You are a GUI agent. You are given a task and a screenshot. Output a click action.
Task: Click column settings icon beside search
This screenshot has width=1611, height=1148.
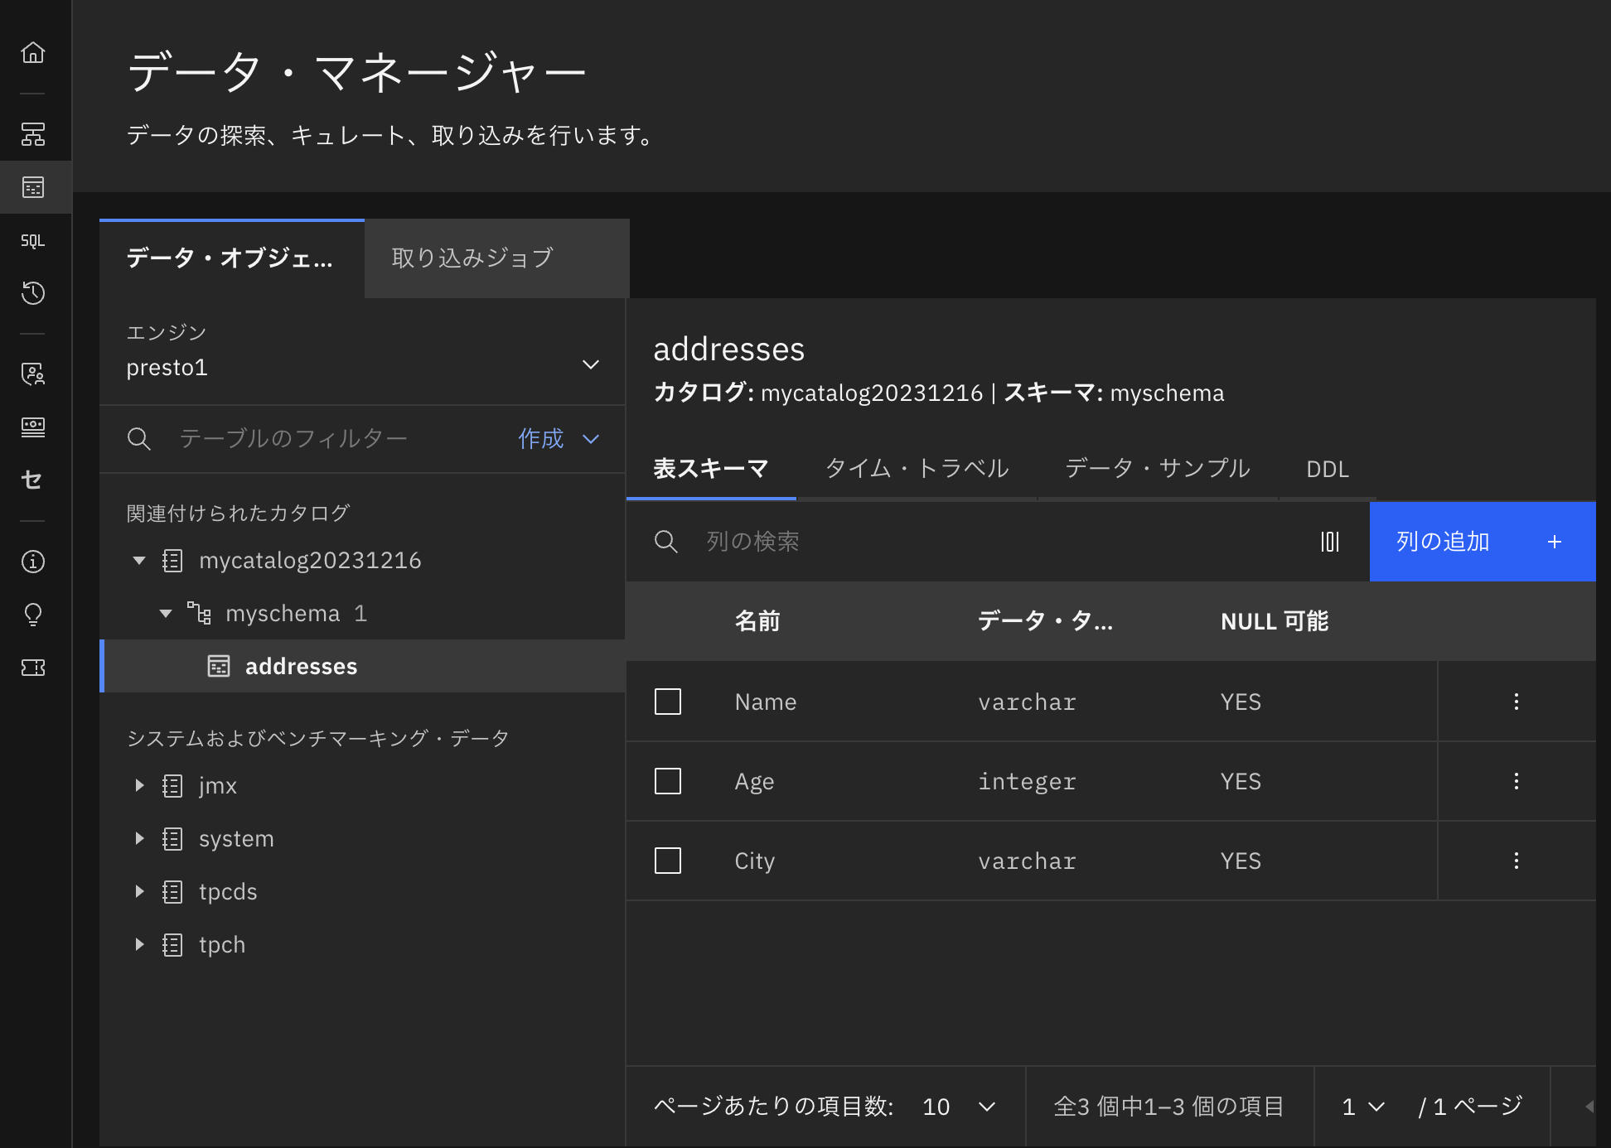(x=1329, y=542)
